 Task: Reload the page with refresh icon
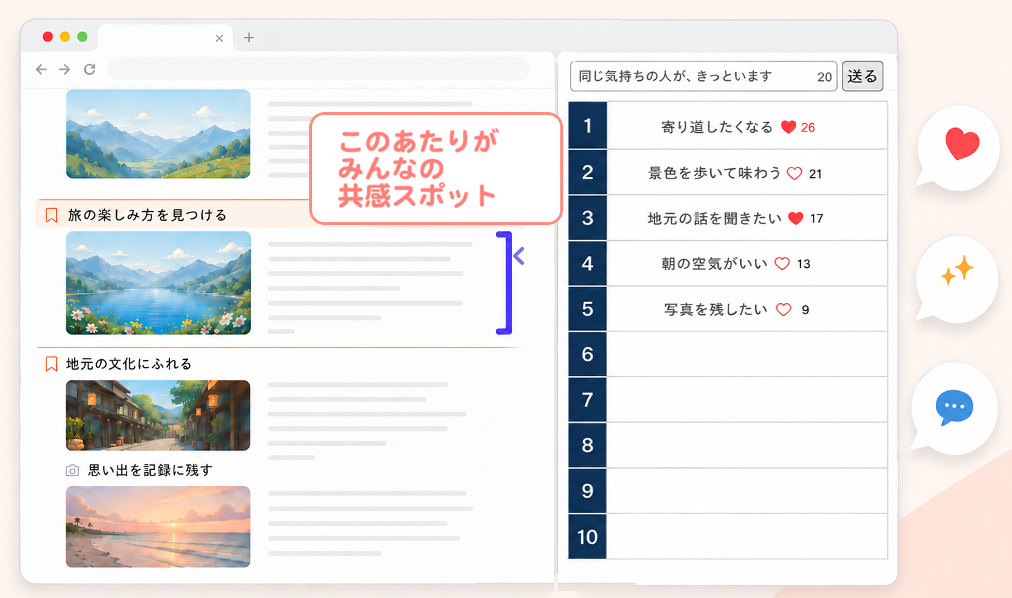pyautogui.click(x=89, y=69)
